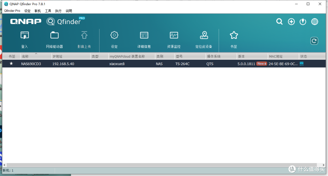Click the MAC address 24-5E-BE-69-0C cell
Image resolution: width=328 pixels, height=176 pixels.
283,64
